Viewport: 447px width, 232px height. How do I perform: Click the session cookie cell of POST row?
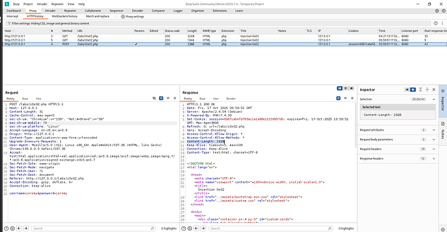(x=362, y=44)
